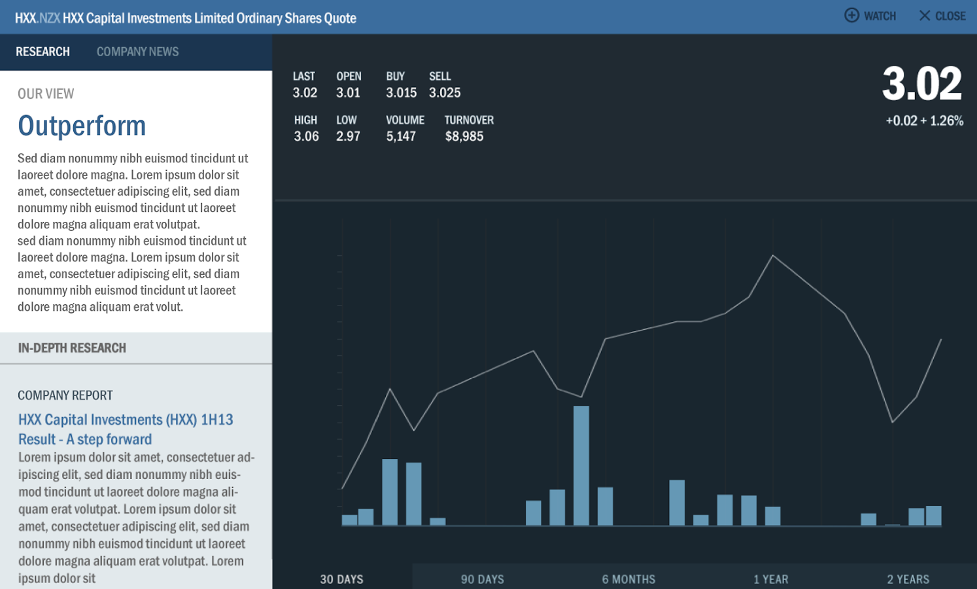Click the Watch plus-circle icon
This screenshot has width=977, height=589.
click(851, 15)
